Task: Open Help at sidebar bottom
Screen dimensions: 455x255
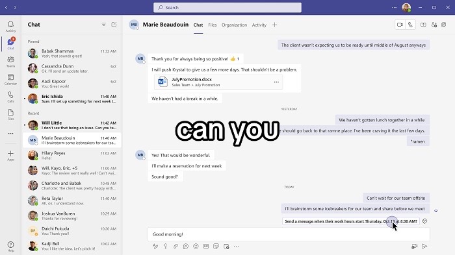Action: [x=11, y=247]
